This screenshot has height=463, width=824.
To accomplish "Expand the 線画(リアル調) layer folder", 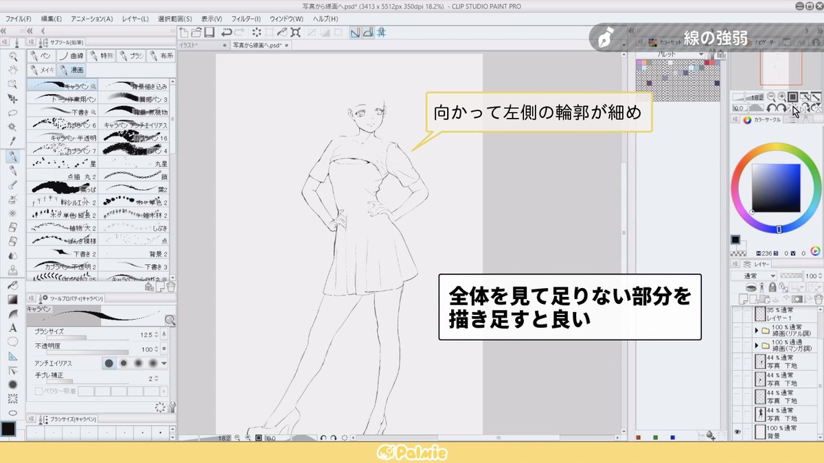I will coord(757,330).
